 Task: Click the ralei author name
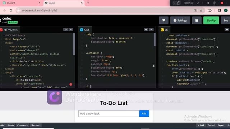tap(5, 22)
